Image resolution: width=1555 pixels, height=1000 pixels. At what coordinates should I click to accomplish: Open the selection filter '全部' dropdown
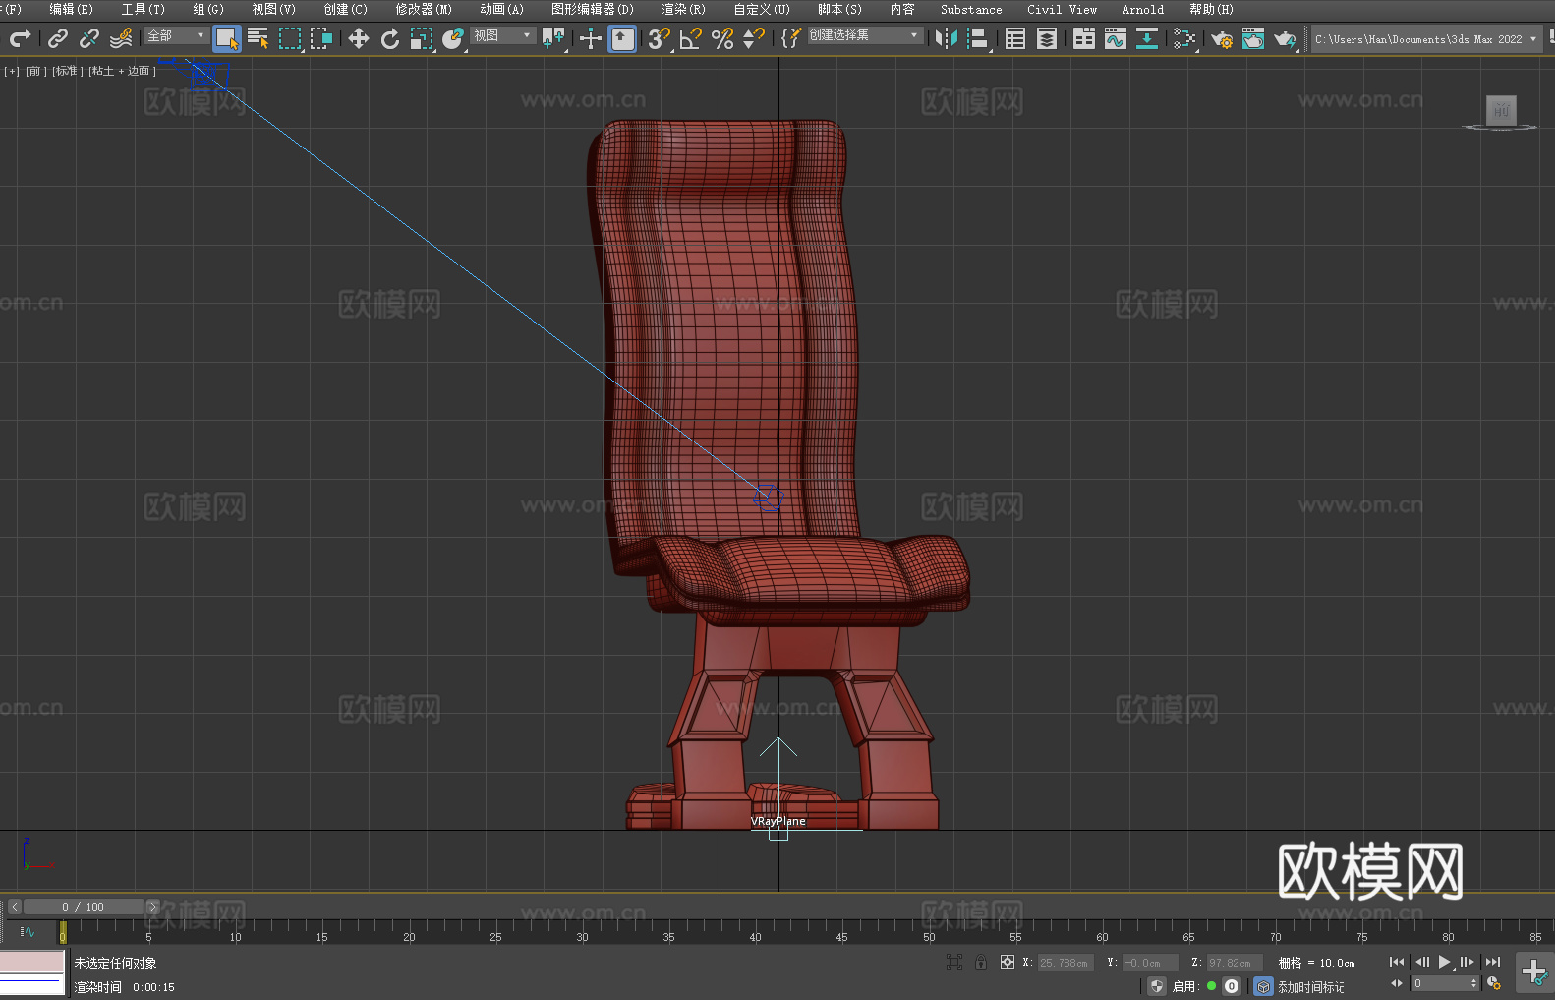coord(176,35)
